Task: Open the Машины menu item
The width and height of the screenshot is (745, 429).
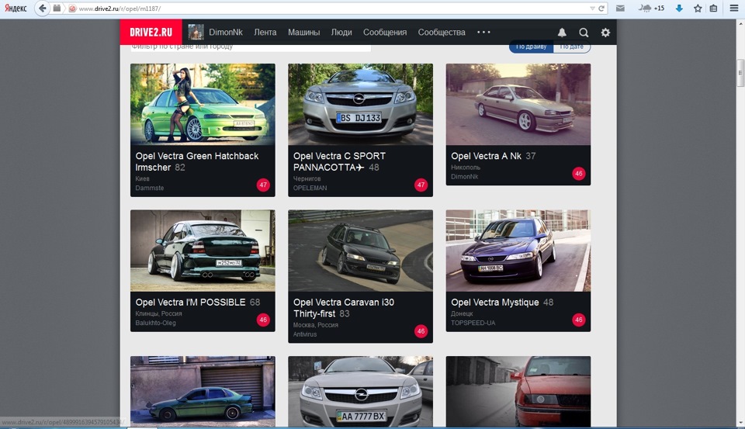Action: (303, 33)
